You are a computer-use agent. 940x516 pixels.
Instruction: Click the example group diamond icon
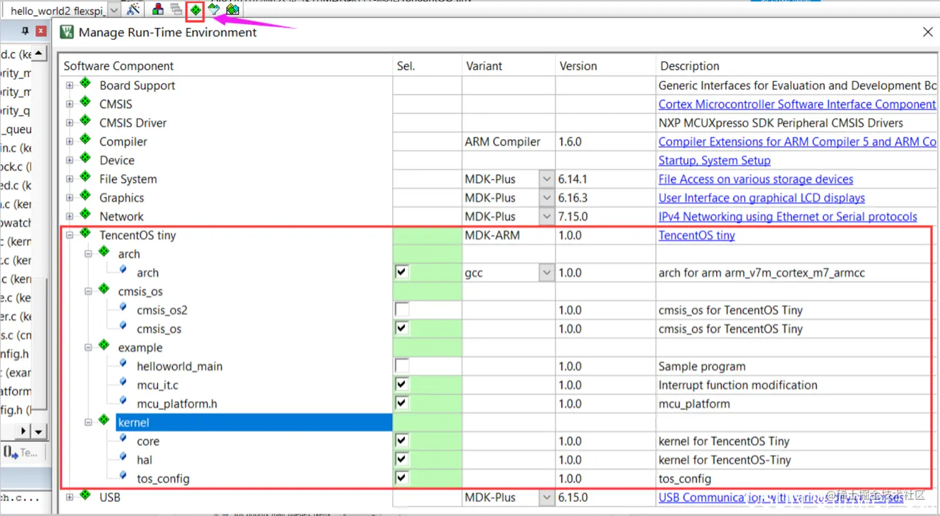tap(104, 345)
